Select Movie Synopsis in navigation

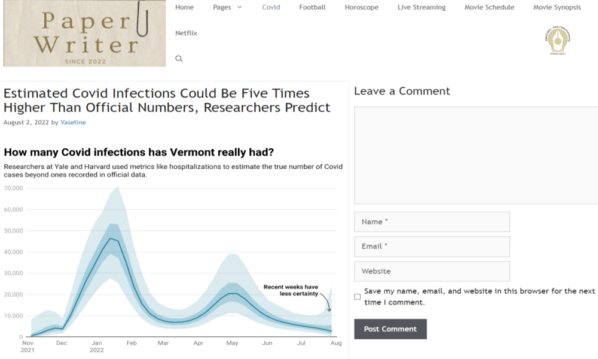557,7
